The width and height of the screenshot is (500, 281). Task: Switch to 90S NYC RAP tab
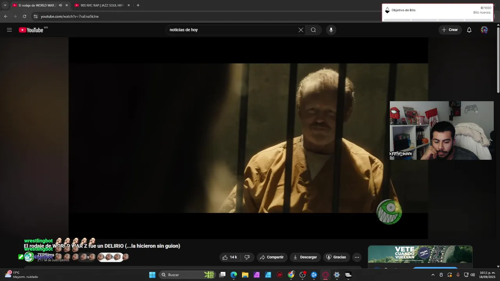102,5
